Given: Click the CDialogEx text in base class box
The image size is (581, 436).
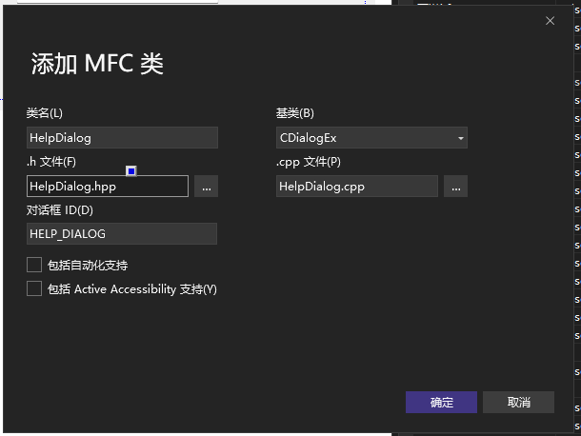Looking at the screenshot, I should point(308,138).
